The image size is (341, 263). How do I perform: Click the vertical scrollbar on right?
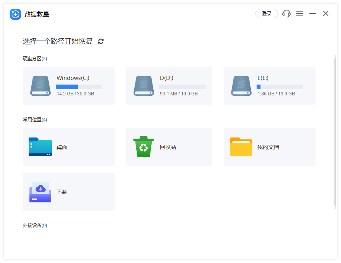[x=335, y=131]
